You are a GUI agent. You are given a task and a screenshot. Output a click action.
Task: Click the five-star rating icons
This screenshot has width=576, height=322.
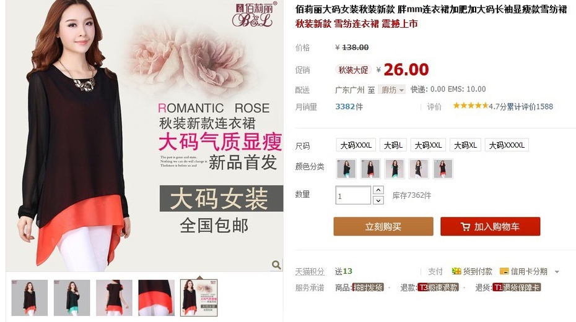pyautogui.click(x=471, y=106)
